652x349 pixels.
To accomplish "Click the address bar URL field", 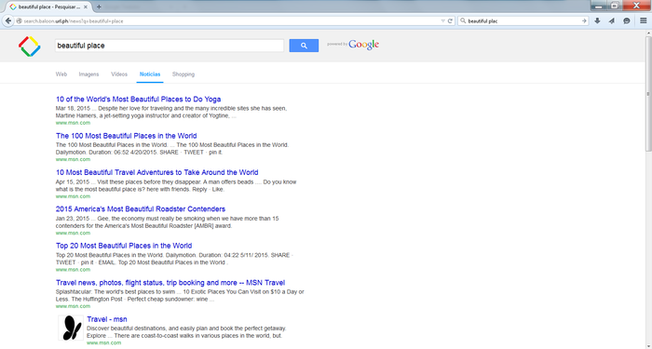I will coord(228,20).
